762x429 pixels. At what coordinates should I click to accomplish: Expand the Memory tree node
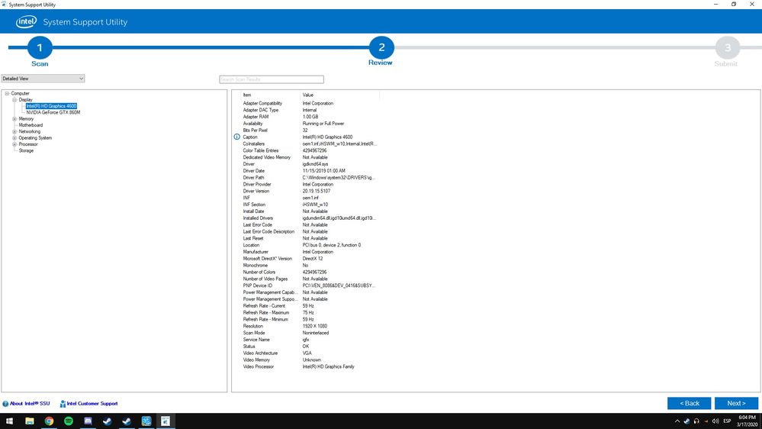pyautogui.click(x=14, y=118)
